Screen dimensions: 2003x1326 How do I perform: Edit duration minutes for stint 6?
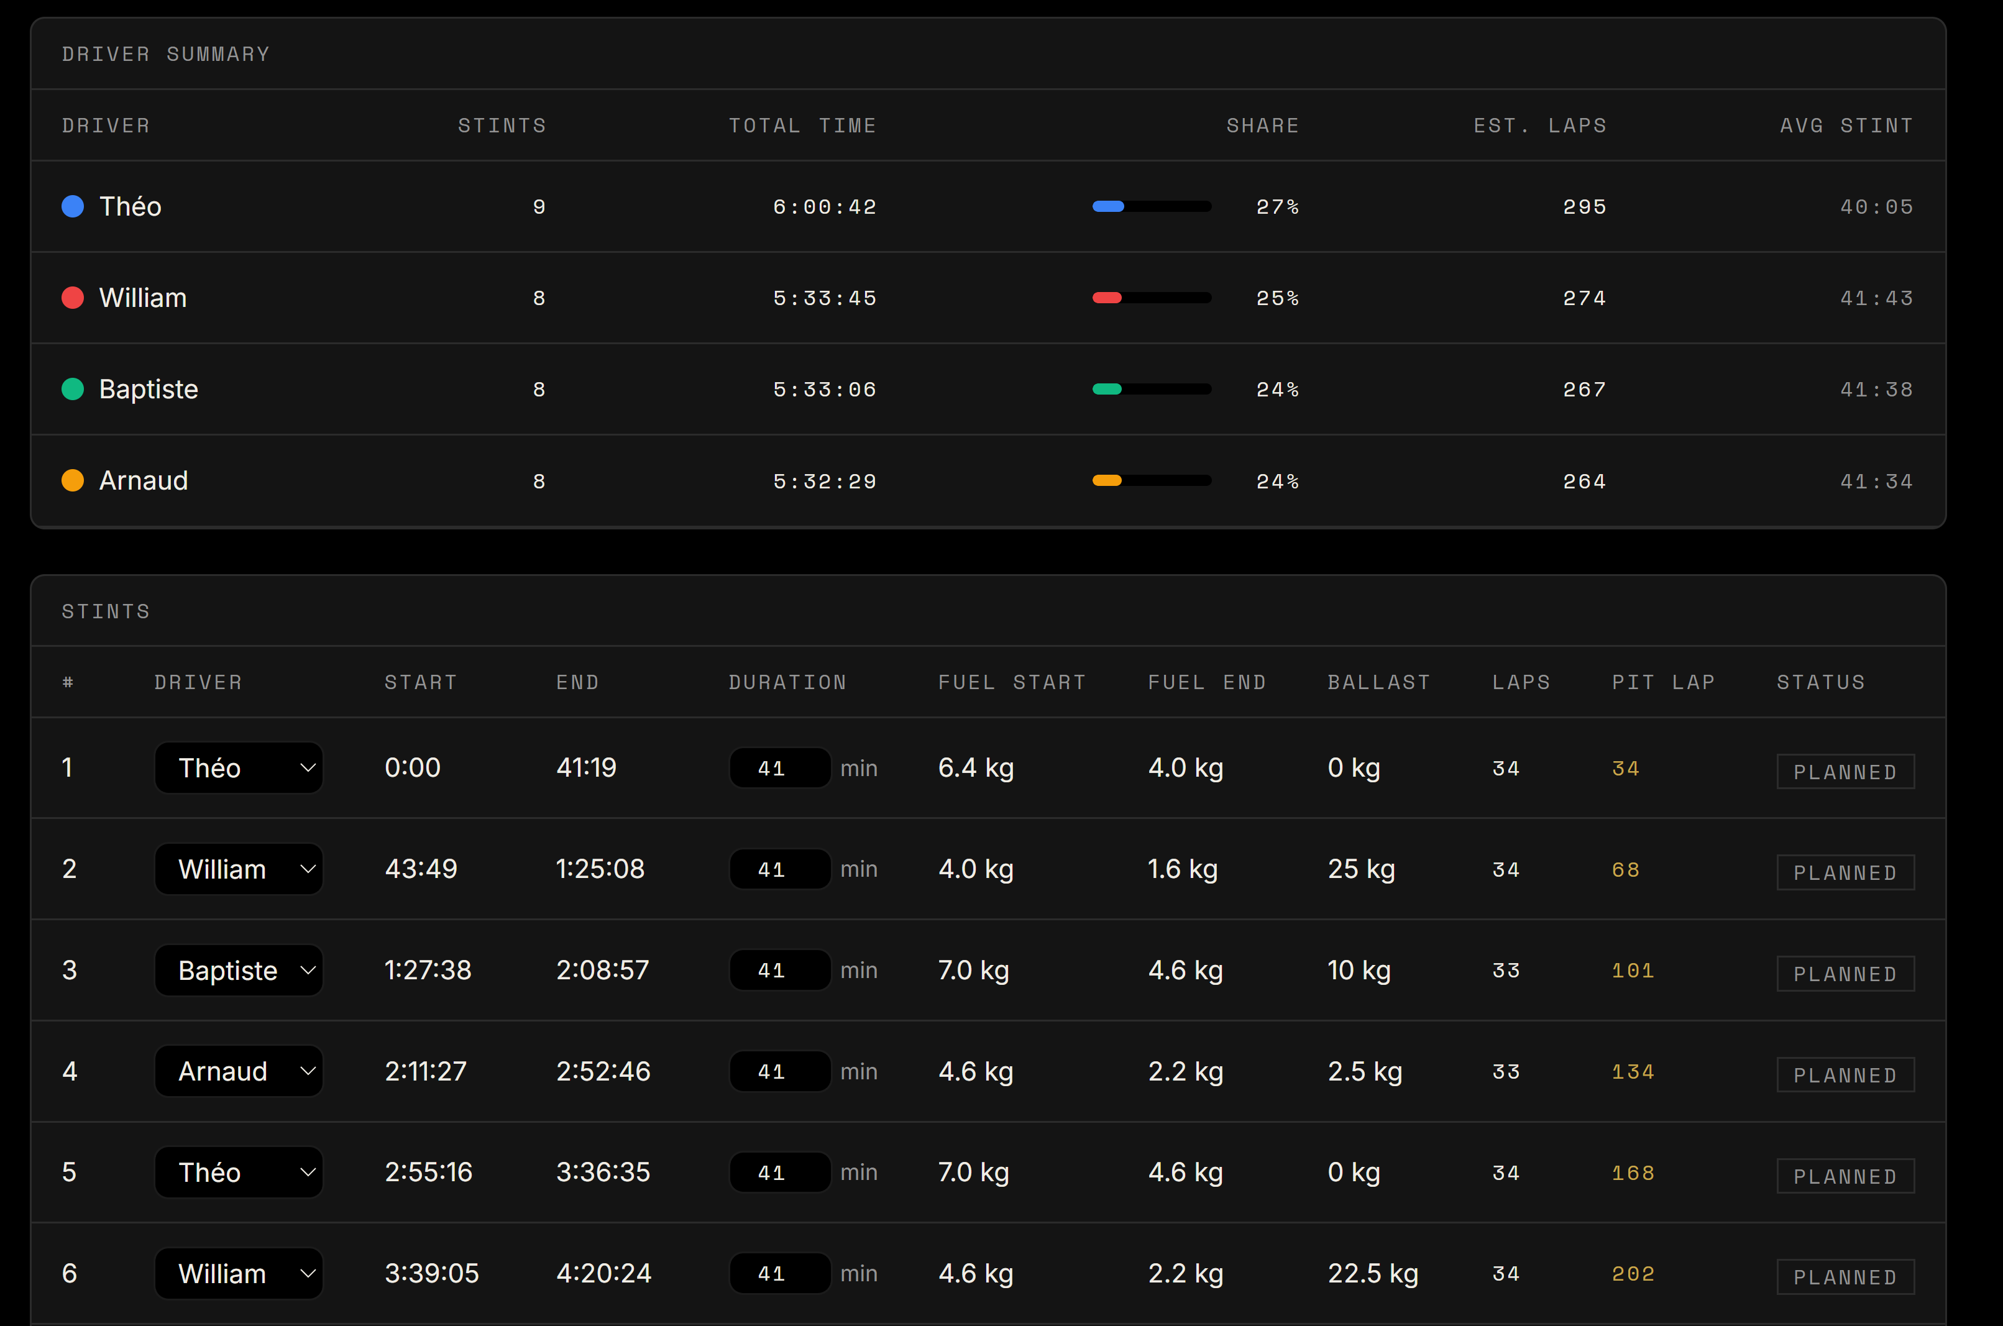coord(779,1274)
